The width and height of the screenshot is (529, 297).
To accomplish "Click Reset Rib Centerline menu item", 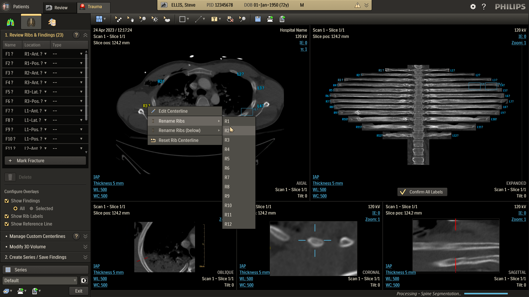I will [178, 140].
